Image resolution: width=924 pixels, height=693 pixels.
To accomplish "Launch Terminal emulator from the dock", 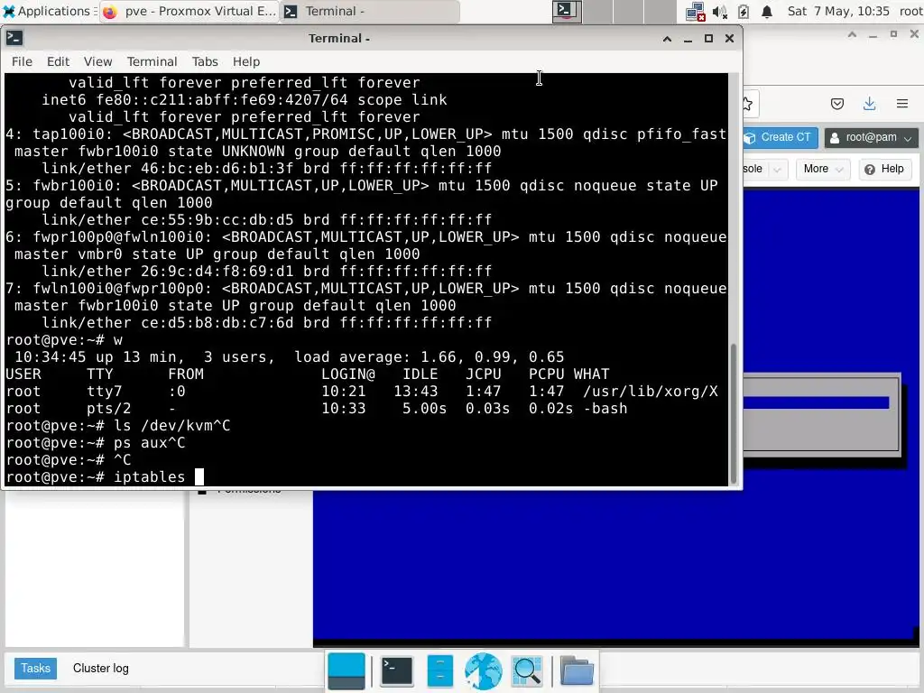I will pos(397,670).
